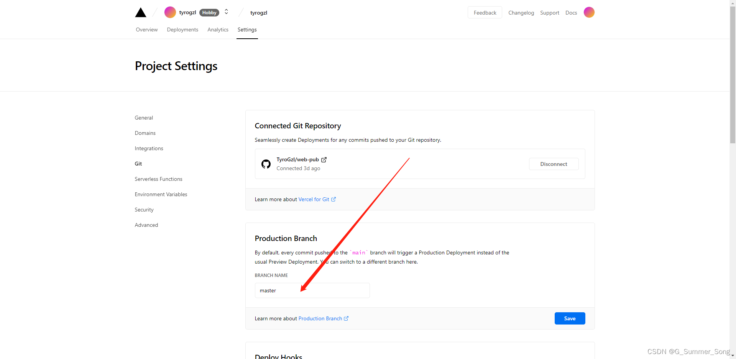Image resolution: width=736 pixels, height=359 pixels.
Task: Open the Analytics tab
Action: tap(218, 30)
